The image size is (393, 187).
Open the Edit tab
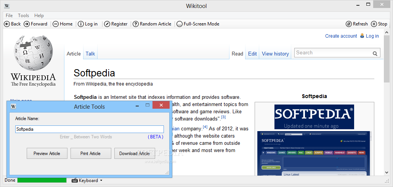[x=252, y=54]
